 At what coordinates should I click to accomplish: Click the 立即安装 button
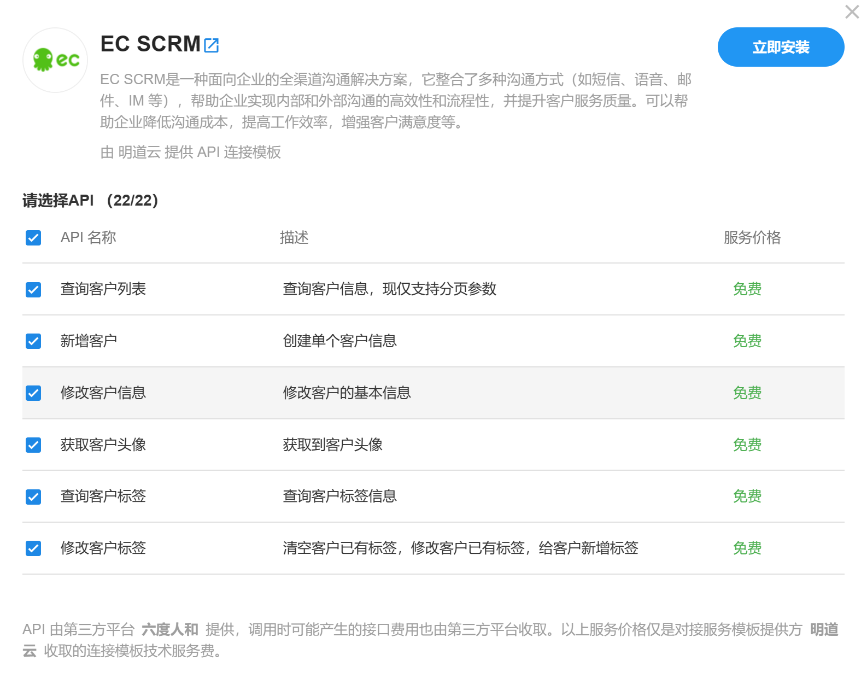coord(781,47)
